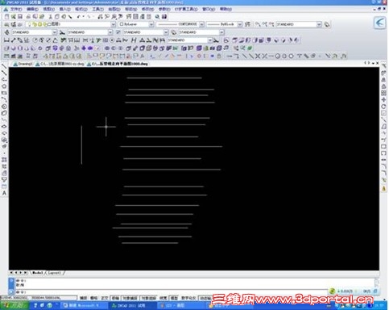Toggle the 极轴 polar button in status bar
The width and height of the screenshot is (389, 310).
115,298
